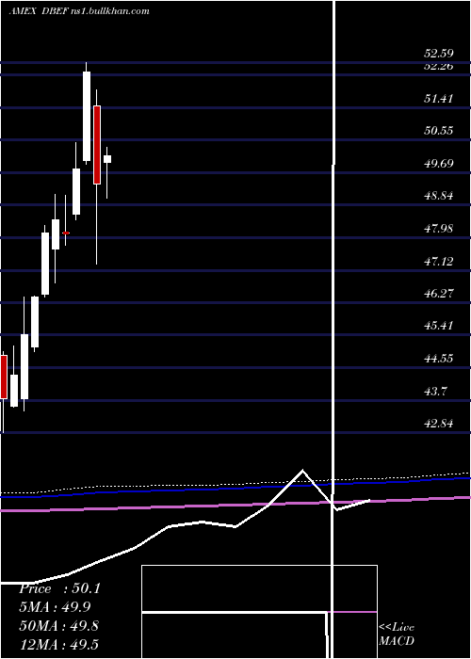
Task: Click the '12MA : 49.5' readout
Action: (59, 644)
